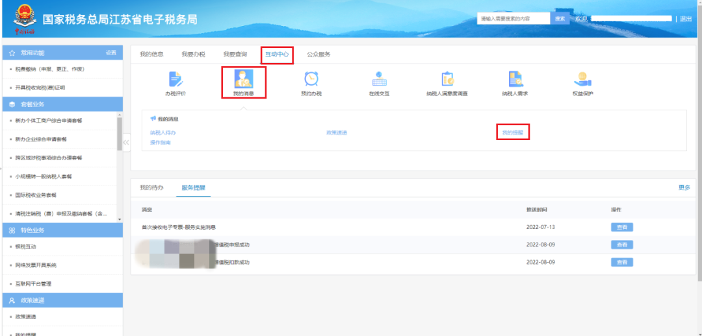Switch to the 我要办税 tab

[194, 54]
